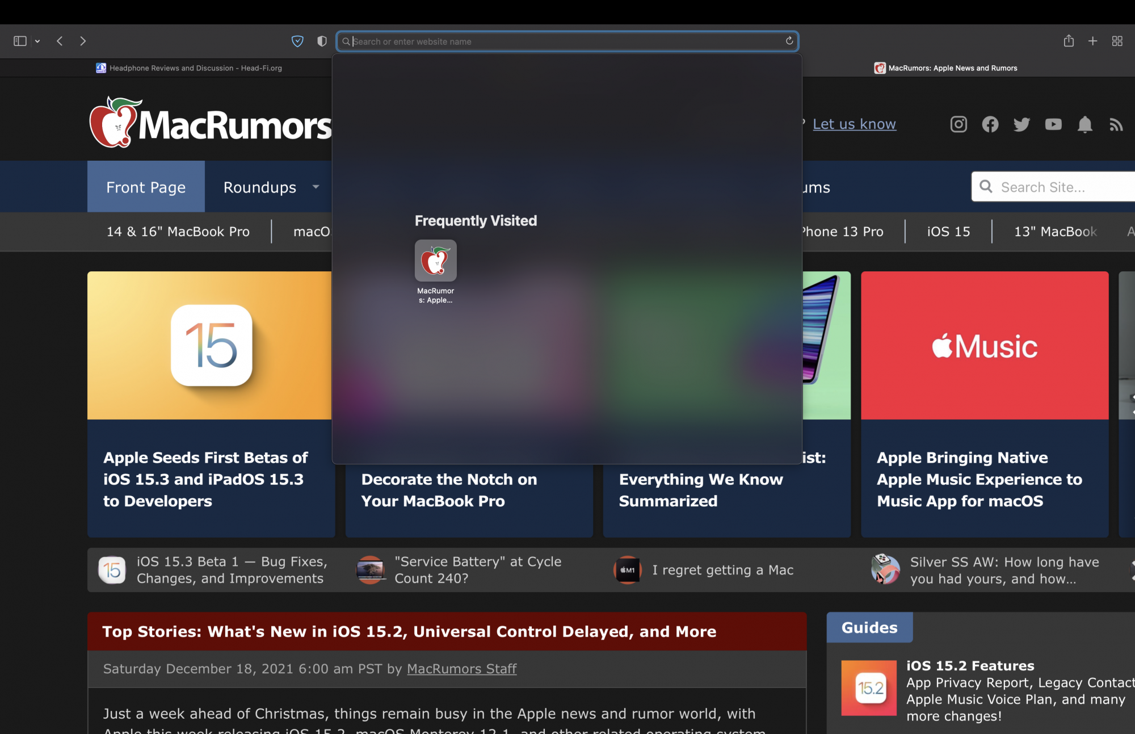Open the MacRumors Instagram icon
This screenshot has width=1135, height=734.
tap(959, 124)
